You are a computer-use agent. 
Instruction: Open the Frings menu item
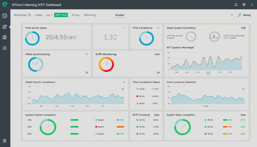pyautogui.click(x=75, y=15)
